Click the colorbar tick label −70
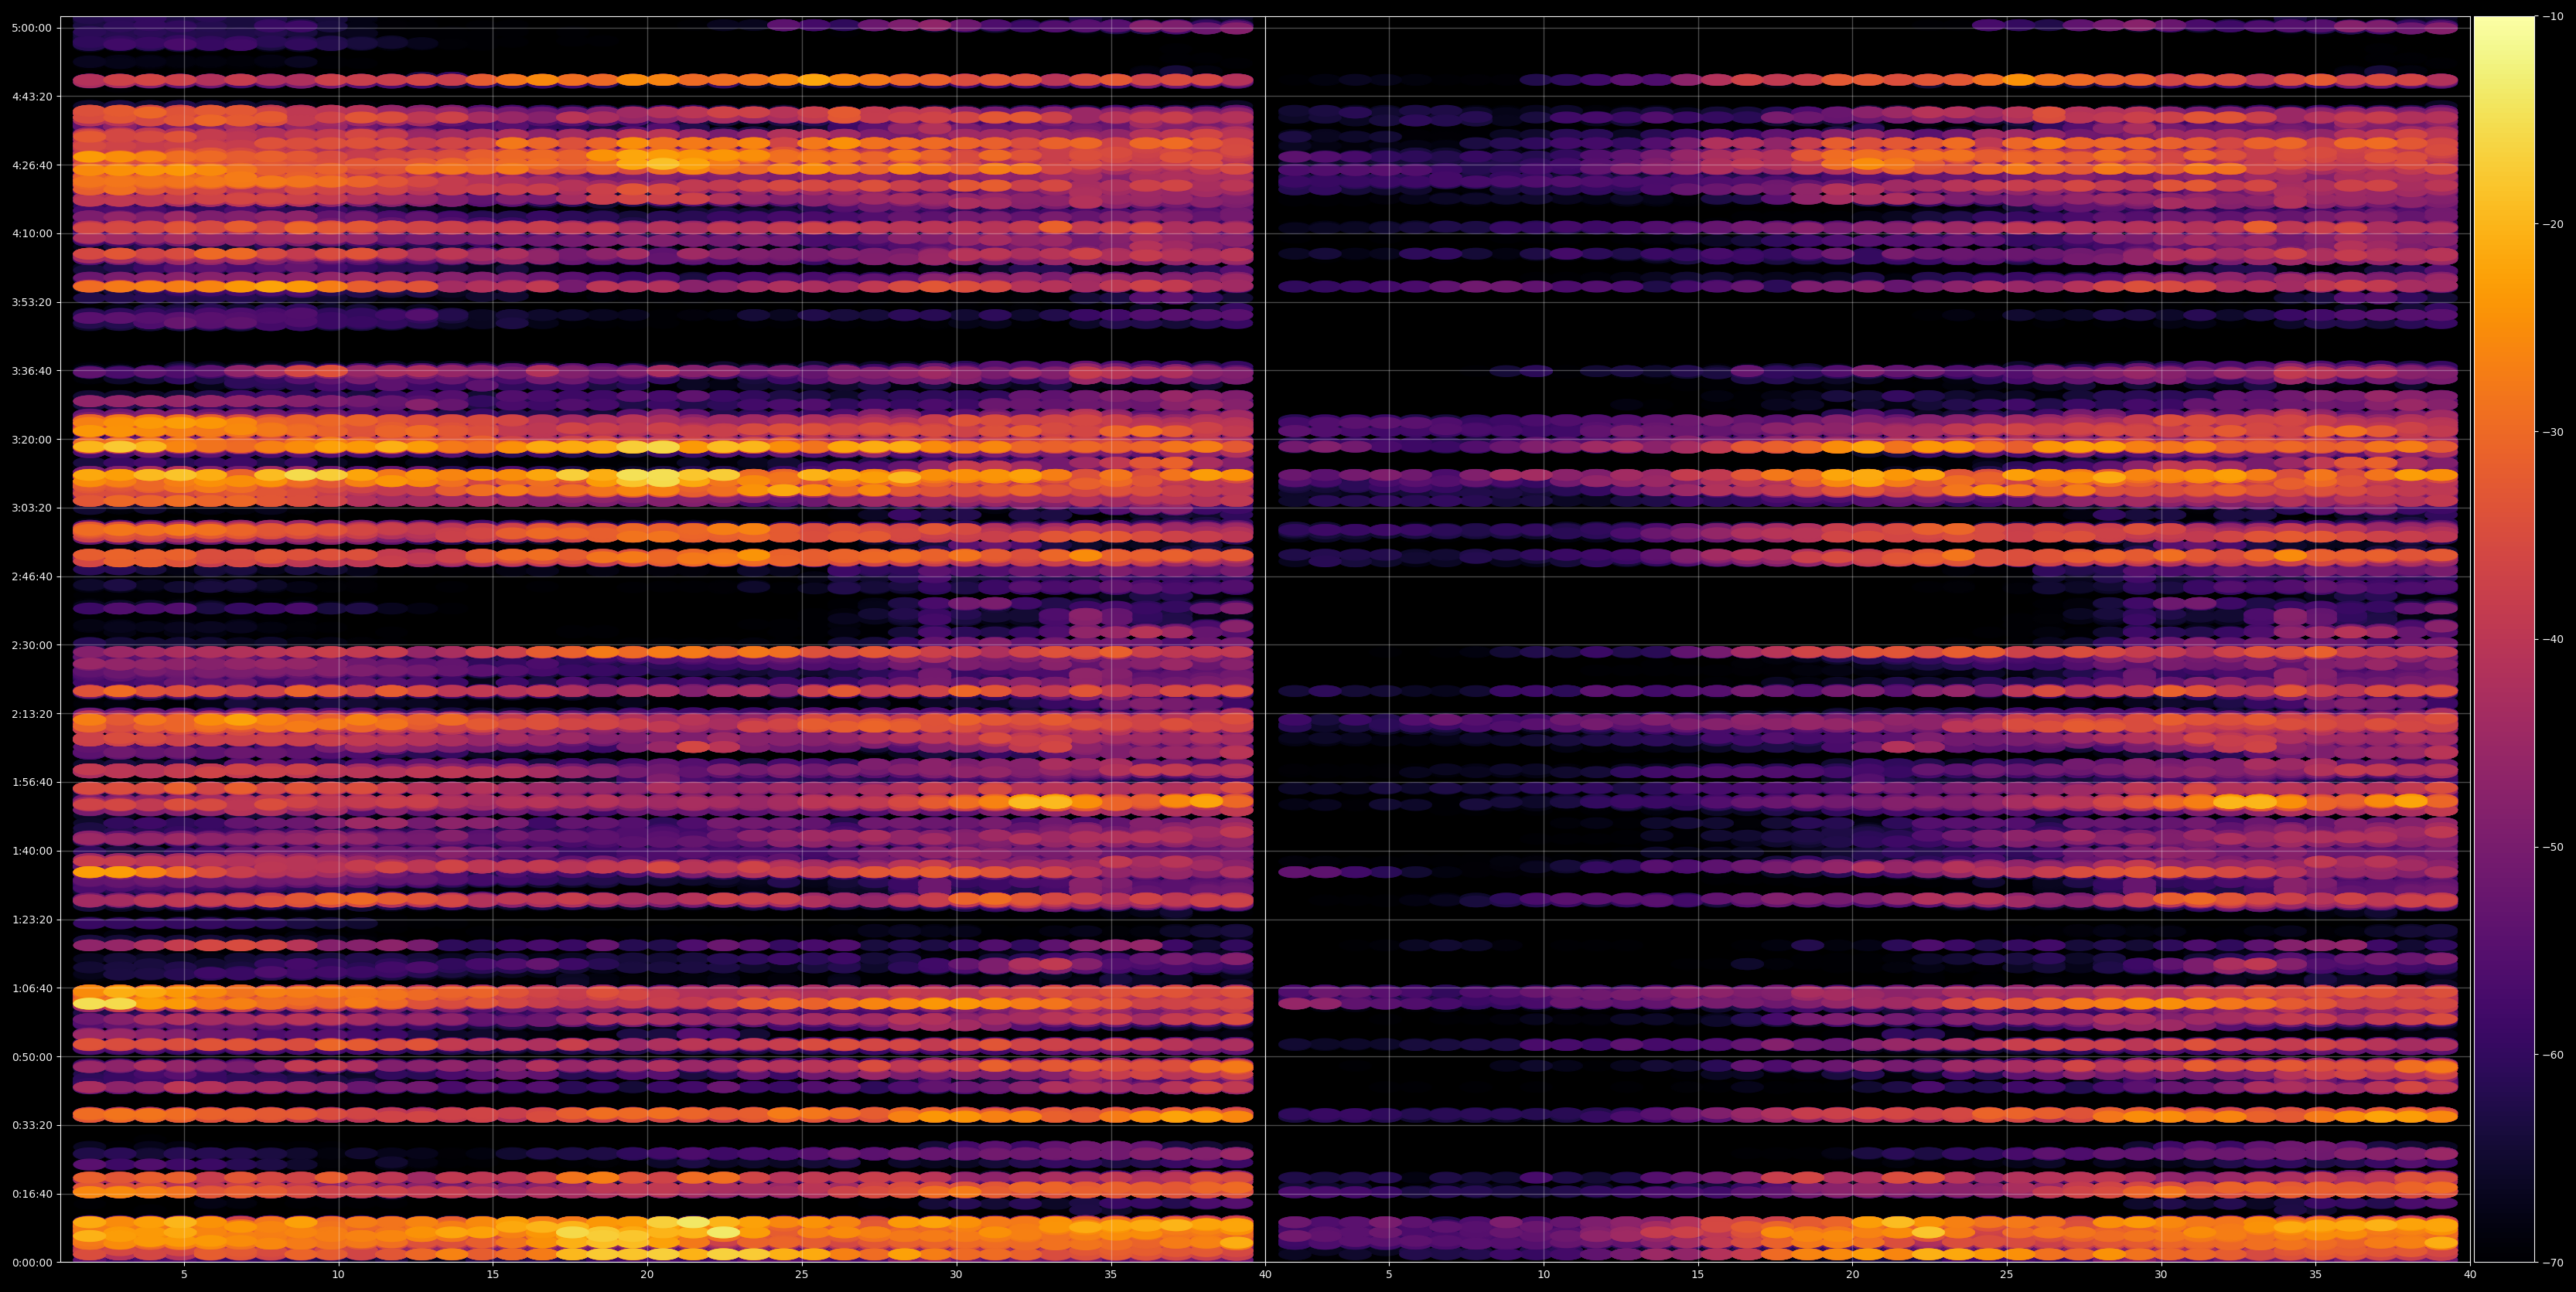 coord(2553,1263)
